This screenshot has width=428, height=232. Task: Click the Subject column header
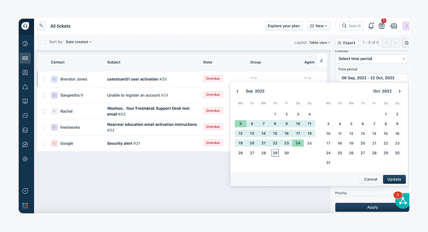[x=114, y=62]
